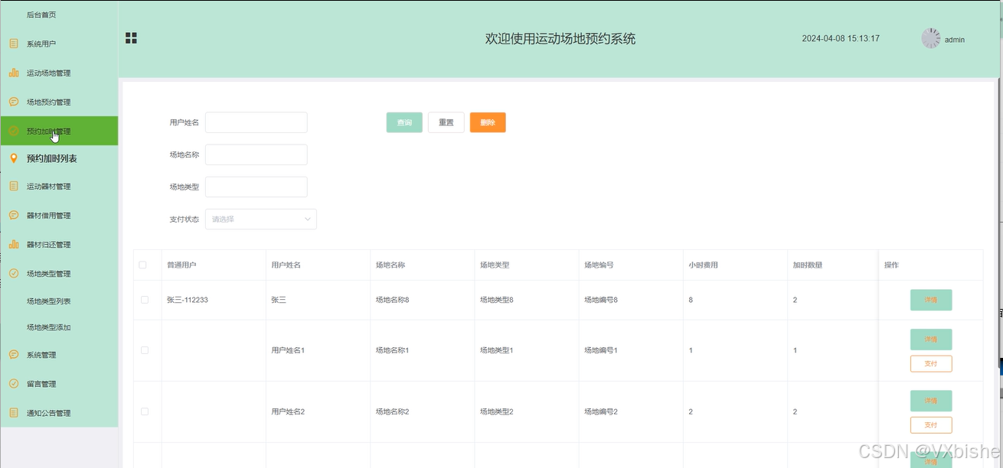Collapse the 预约加时管理 menu
1003x468 pixels.
tap(59, 131)
